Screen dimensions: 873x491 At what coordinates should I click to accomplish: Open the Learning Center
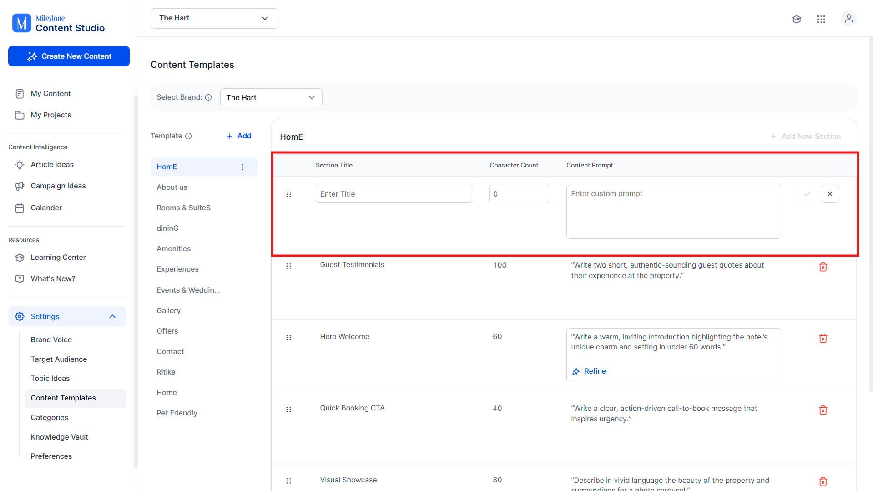[x=58, y=258]
